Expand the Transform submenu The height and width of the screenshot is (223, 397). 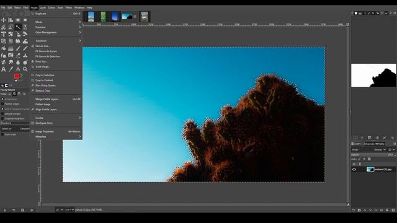coord(56,41)
